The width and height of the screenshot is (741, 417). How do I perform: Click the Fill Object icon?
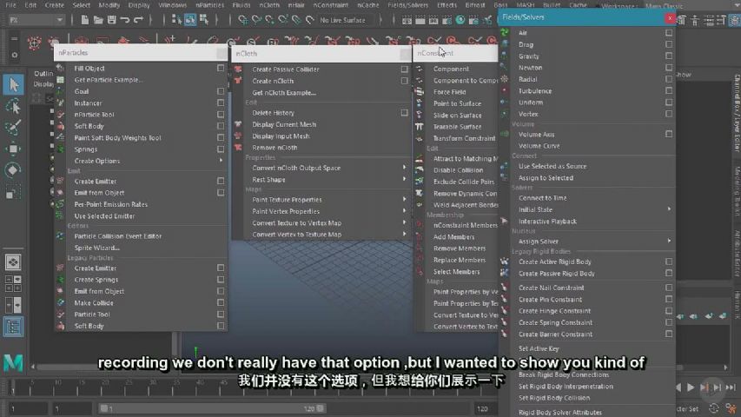click(x=61, y=68)
